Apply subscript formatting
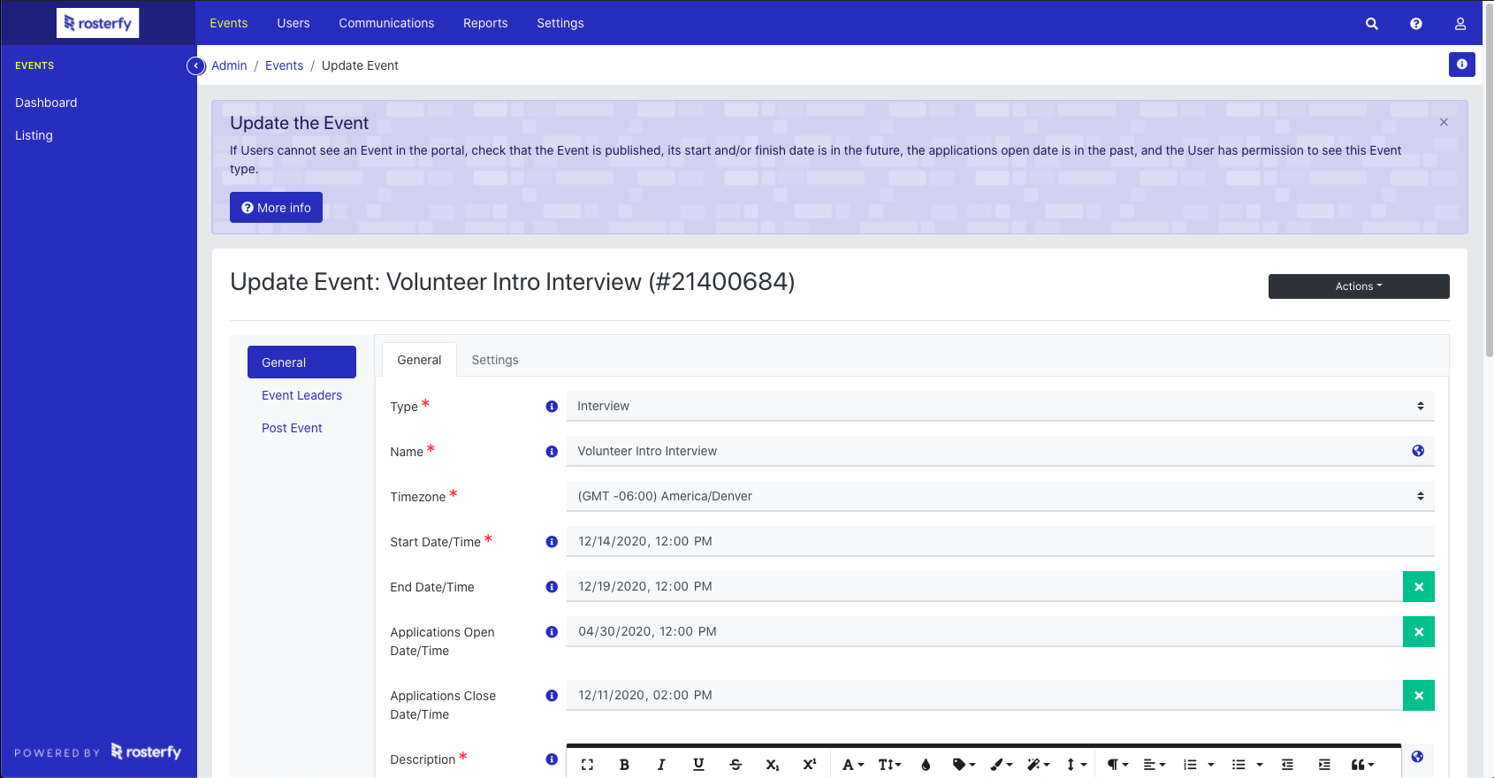Screen dimensions: 1494x778 click(x=773, y=765)
